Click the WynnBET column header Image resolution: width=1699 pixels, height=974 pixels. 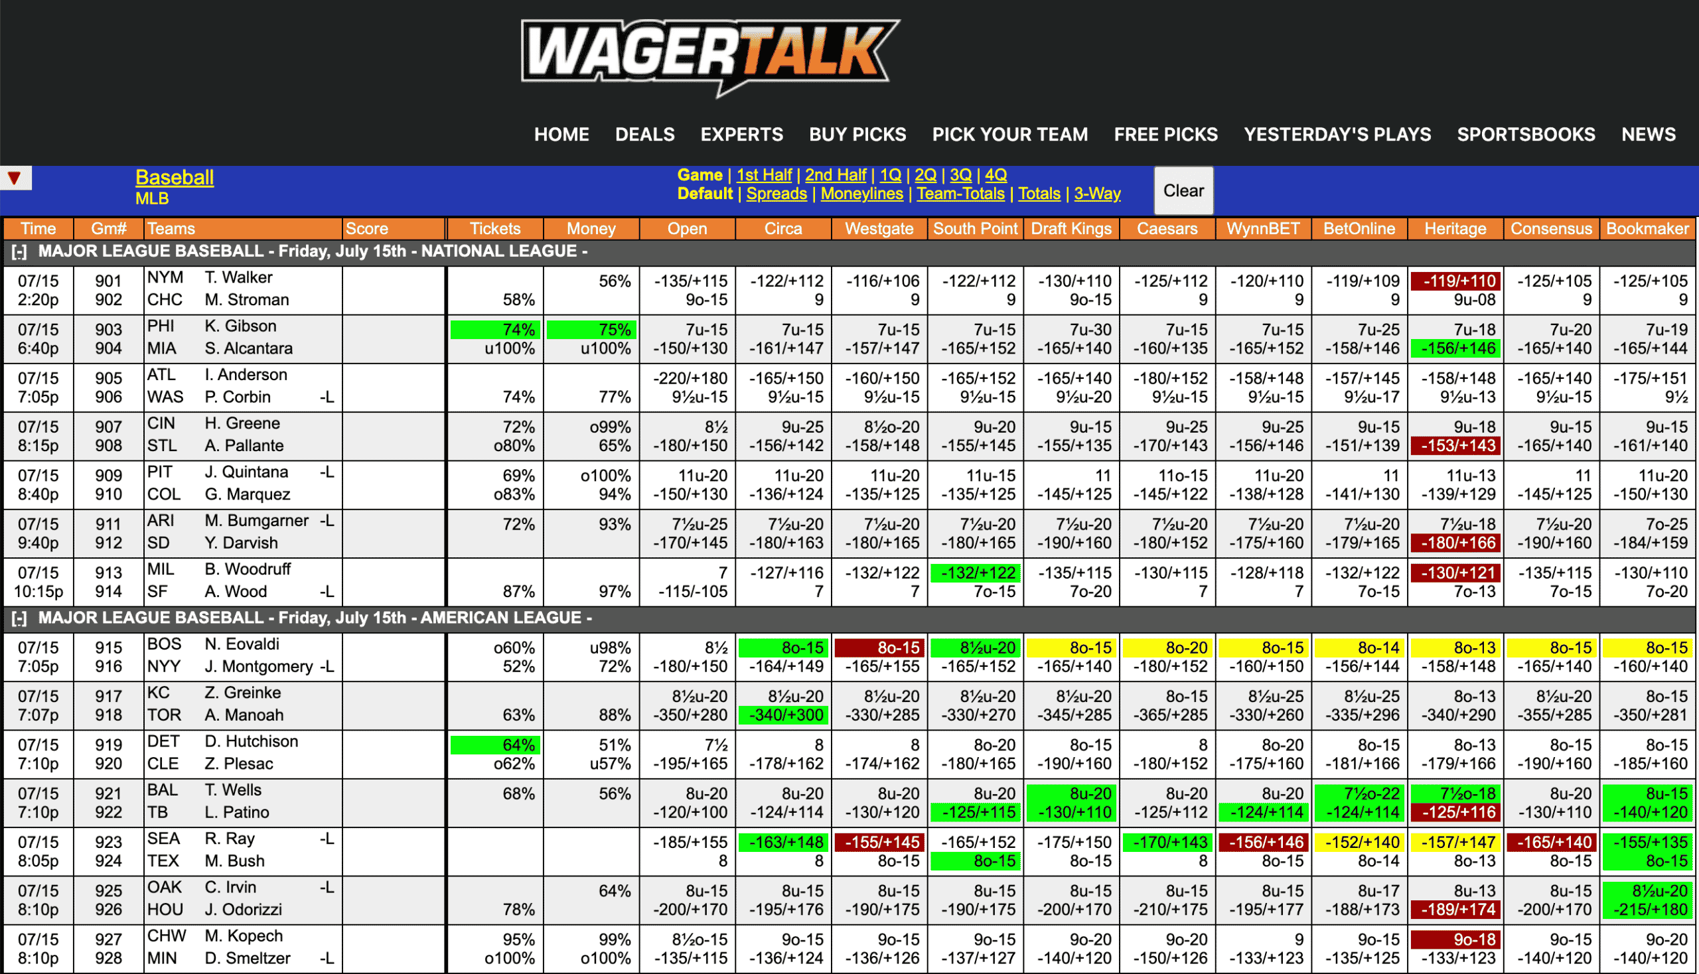[x=1263, y=229]
